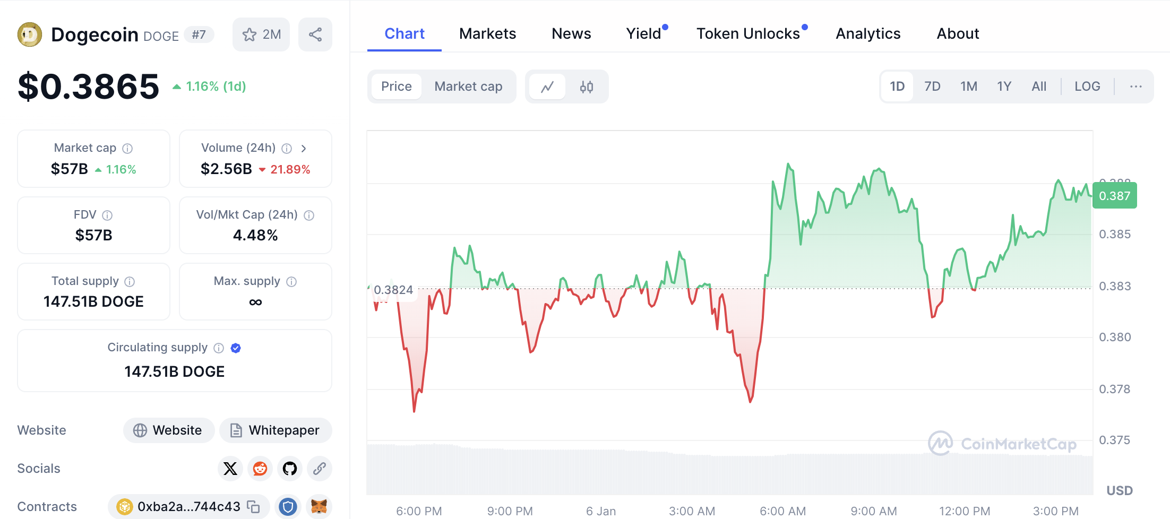The height and width of the screenshot is (519, 1170).
Task: Open Dogecoin's Reddit community icon
Action: [x=260, y=469]
